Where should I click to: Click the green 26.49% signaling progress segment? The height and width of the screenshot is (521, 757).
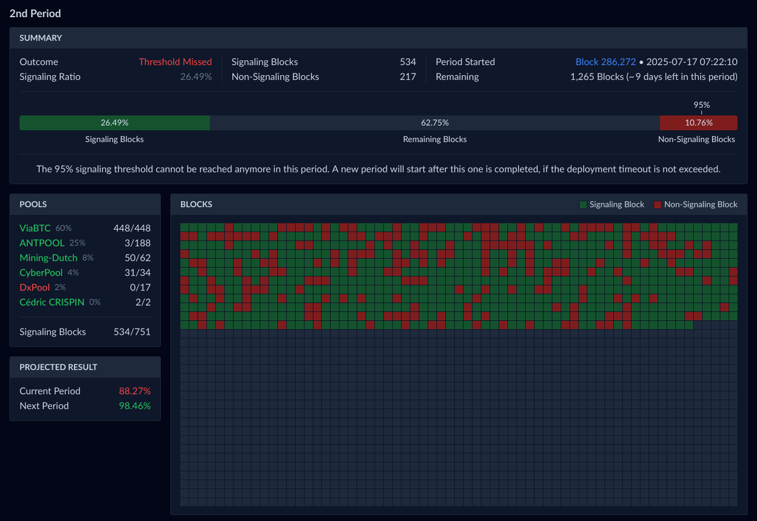(115, 123)
